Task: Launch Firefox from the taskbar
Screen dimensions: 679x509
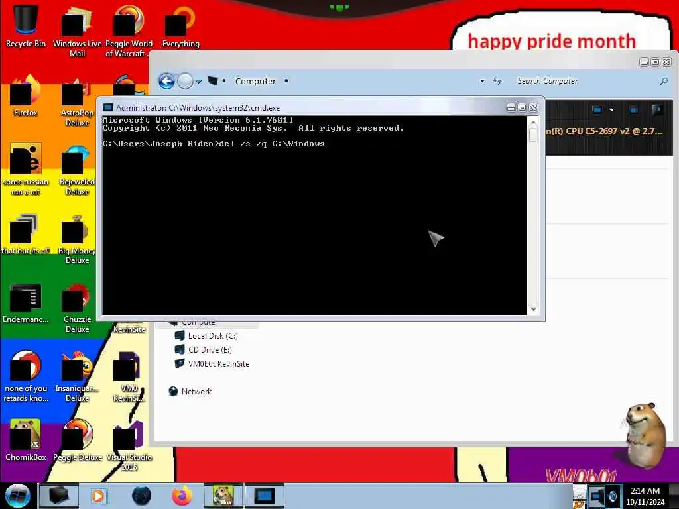Action: click(x=182, y=496)
